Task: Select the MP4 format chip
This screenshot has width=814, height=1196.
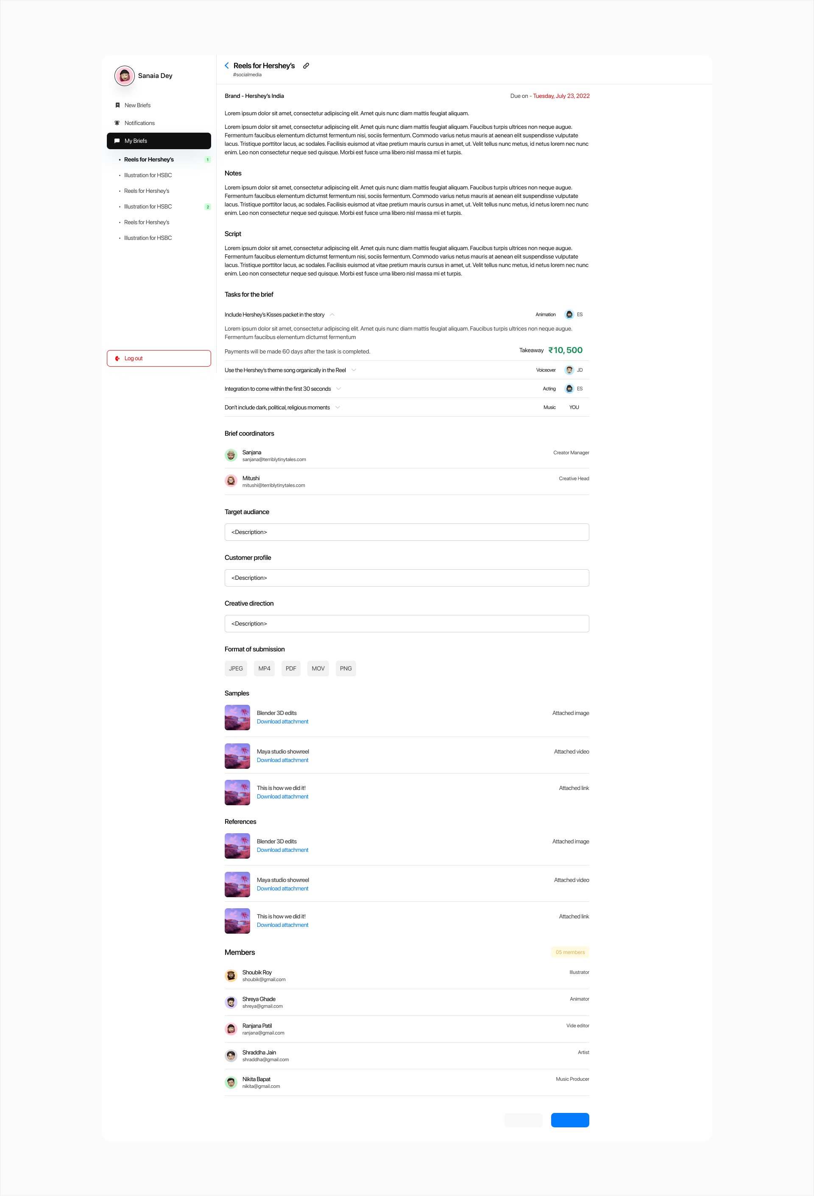Action: pos(264,668)
